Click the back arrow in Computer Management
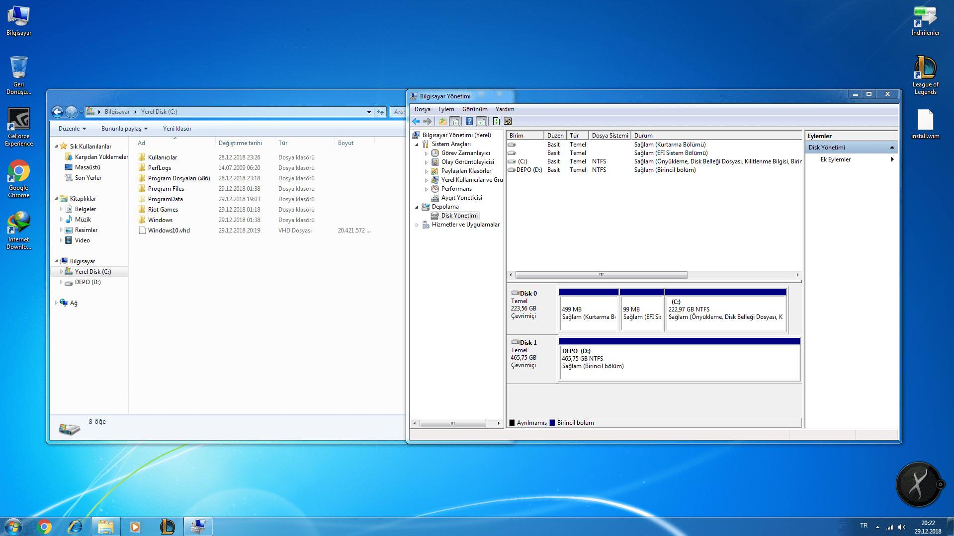This screenshot has height=536, width=954. [416, 121]
